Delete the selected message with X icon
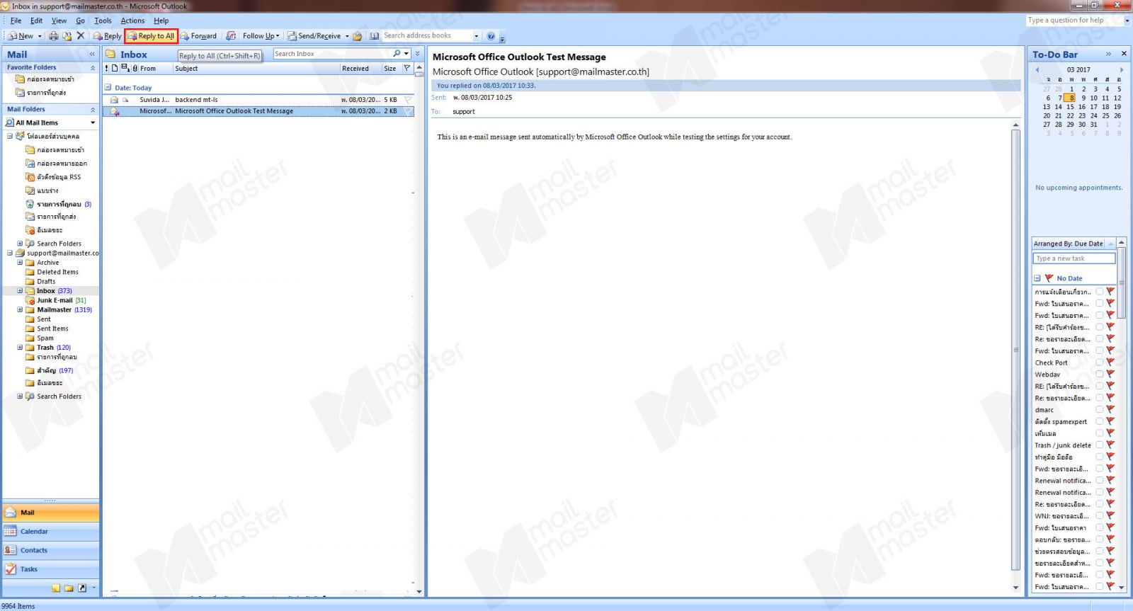1133x611 pixels. 81,35
